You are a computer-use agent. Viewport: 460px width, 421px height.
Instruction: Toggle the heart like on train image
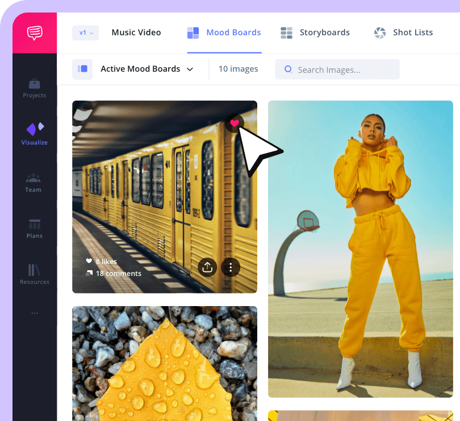click(x=235, y=123)
